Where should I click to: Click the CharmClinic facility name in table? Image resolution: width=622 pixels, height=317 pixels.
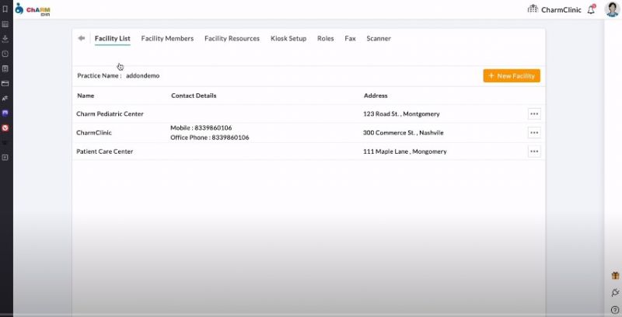(94, 133)
